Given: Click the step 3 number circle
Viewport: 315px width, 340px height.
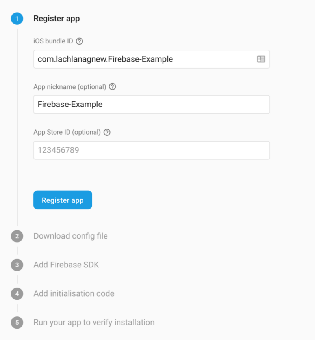Looking at the screenshot, I should pos(17,265).
